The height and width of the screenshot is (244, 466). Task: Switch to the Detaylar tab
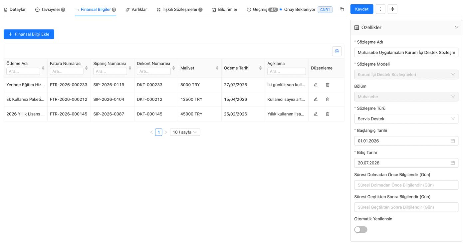pyautogui.click(x=15, y=9)
